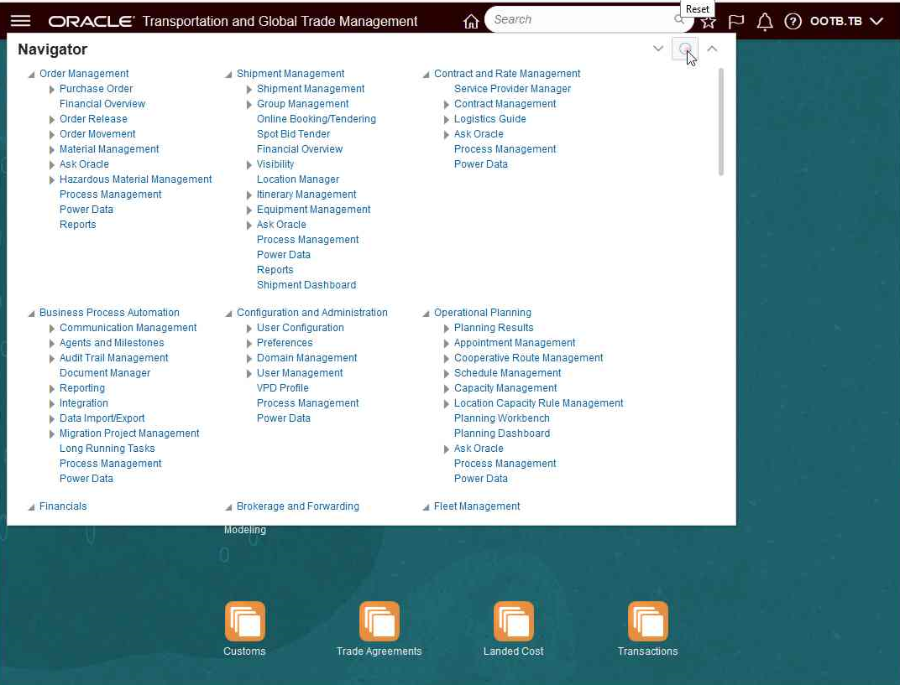Collapse the Operational Planning group
Viewport: 900px width, 685px height.
tap(426, 314)
